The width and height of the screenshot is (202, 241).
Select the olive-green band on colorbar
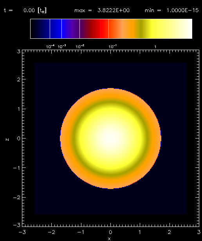(141, 29)
